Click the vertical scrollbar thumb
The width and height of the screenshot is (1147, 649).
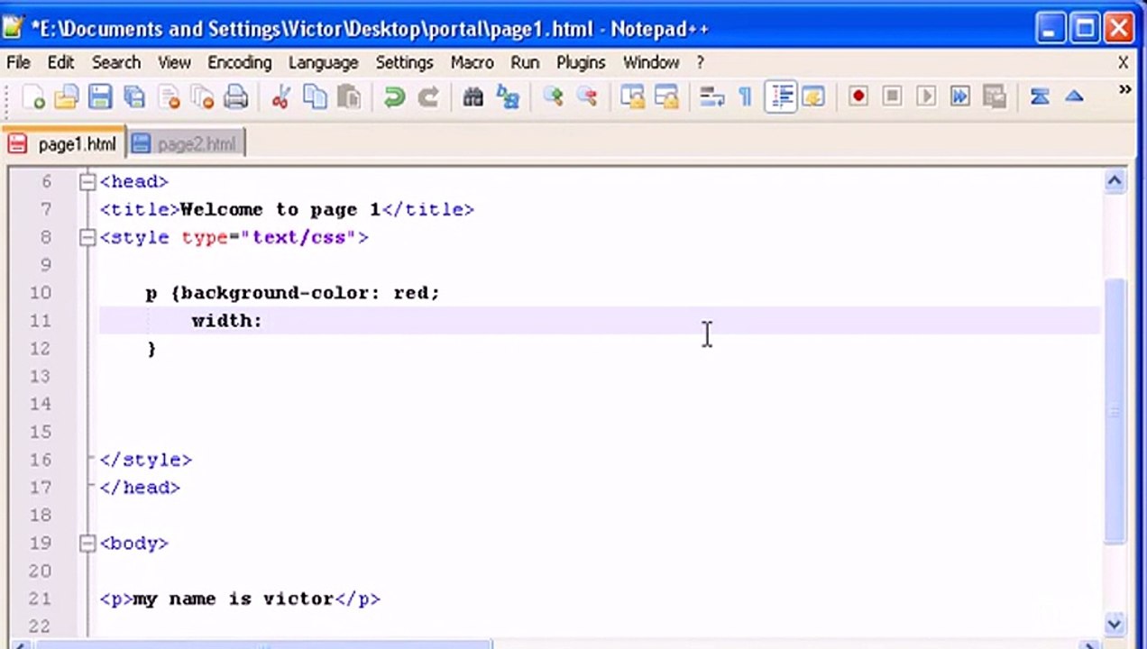click(1115, 410)
